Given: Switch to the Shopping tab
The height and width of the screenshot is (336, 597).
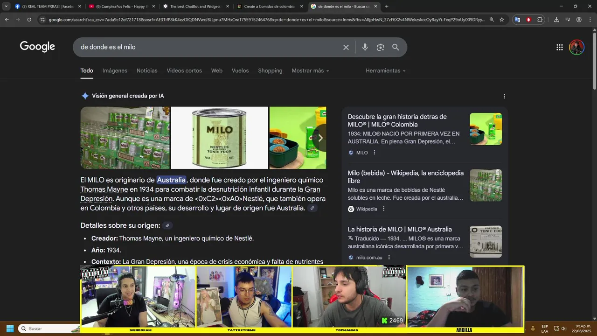Looking at the screenshot, I should [x=270, y=70].
